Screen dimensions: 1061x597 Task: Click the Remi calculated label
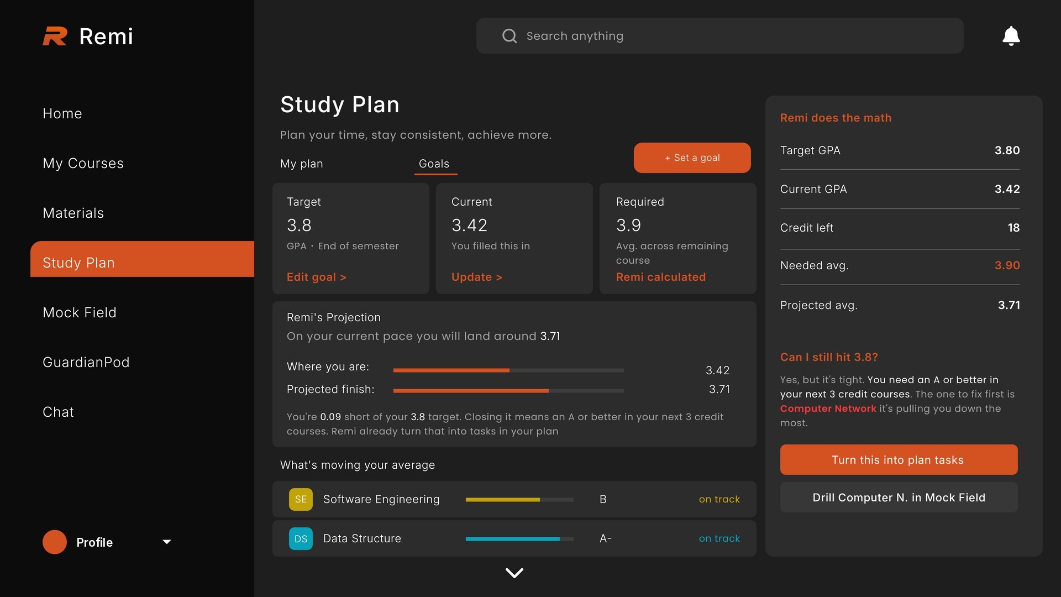660,277
